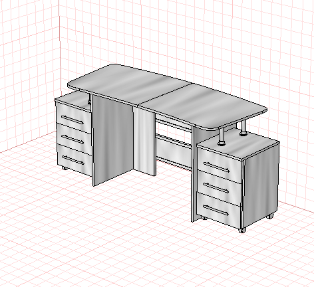This screenshot has width=314, height=287.
Task: Select the right cabinet's side panel
Action: (261, 185)
